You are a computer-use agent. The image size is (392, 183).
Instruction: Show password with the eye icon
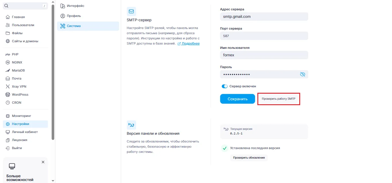click(x=302, y=74)
